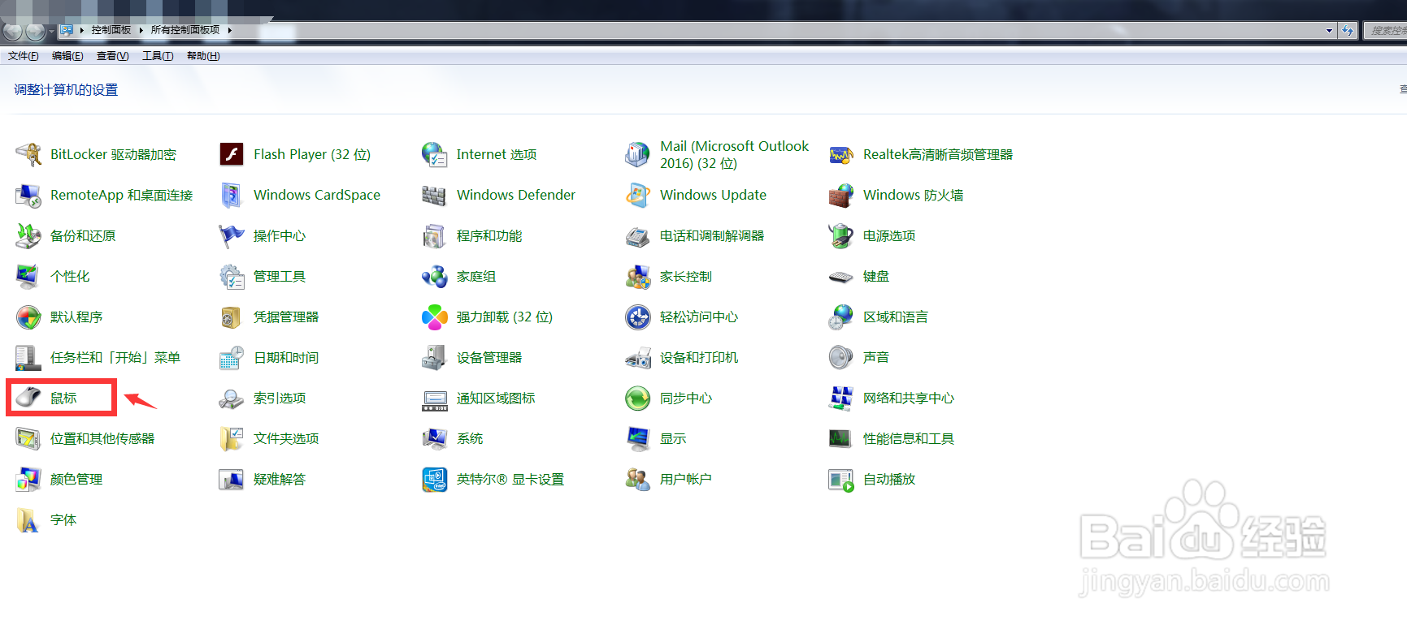
Task: Open the 通知区域图标 link
Action: coord(496,398)
